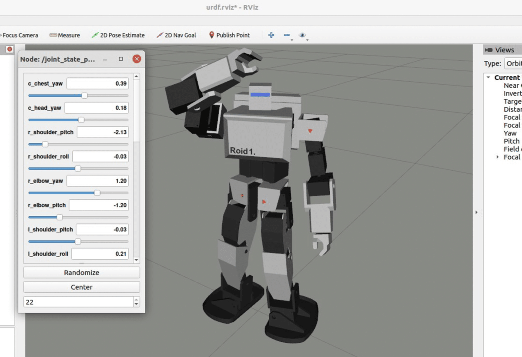Click the r_shoulder_pitch value field showing -2.13
The height and width of the screenshot is (357, 522).
point(103,132)
